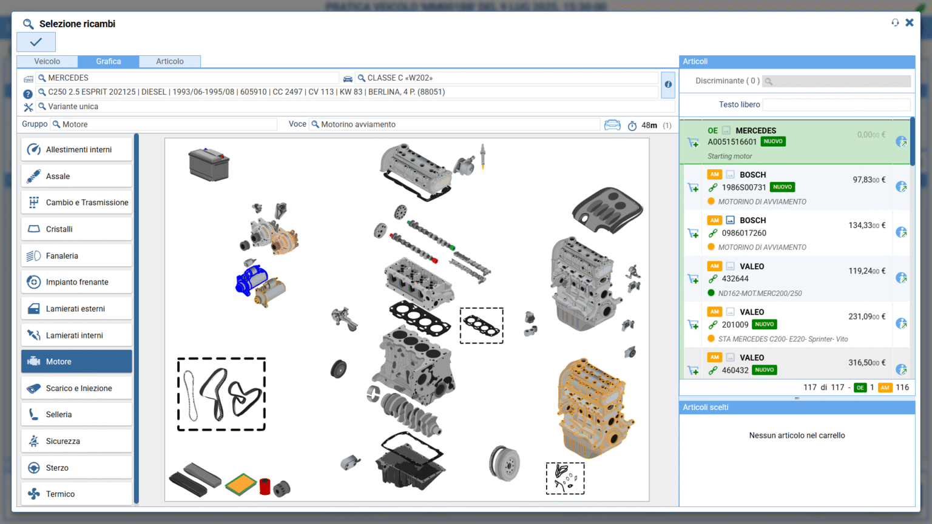Add Mercedes A0051516601 to cart
Image resolution: width=932 pixels, height=524 pixels.
[x=693, y=143]
